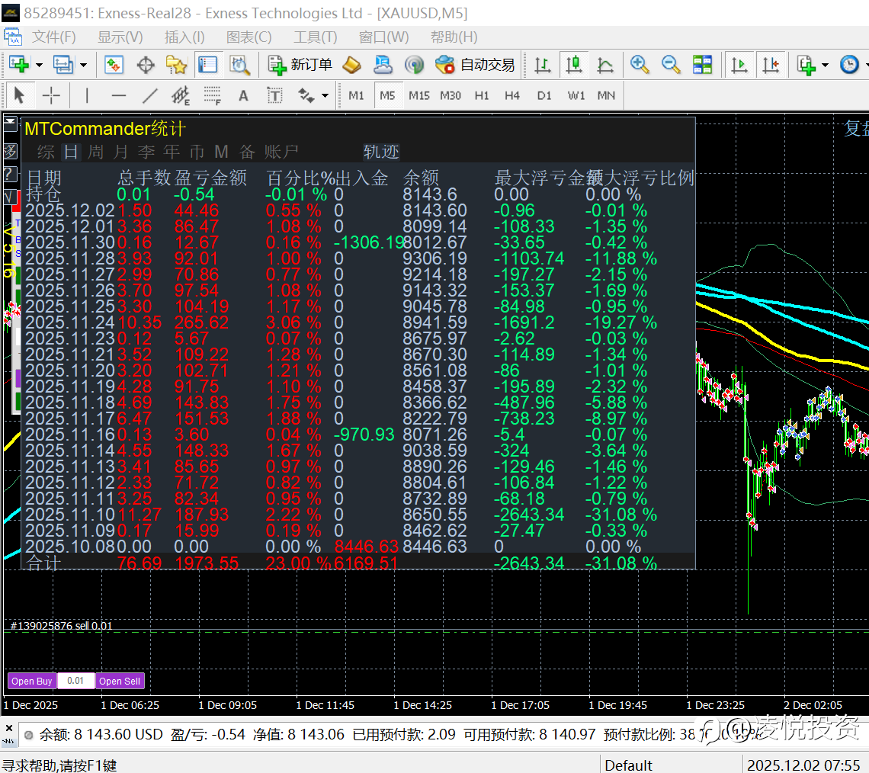Switch chart to bar chart mode
Image resolution: width=869 pixels, height=773 pixels.
pyautogui.click(x=543, y=65)
